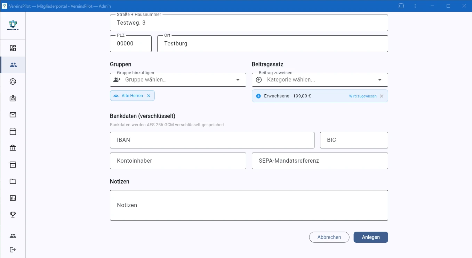
Task: Click the logout icon at sidebar bottom
Action: [13, 250]
